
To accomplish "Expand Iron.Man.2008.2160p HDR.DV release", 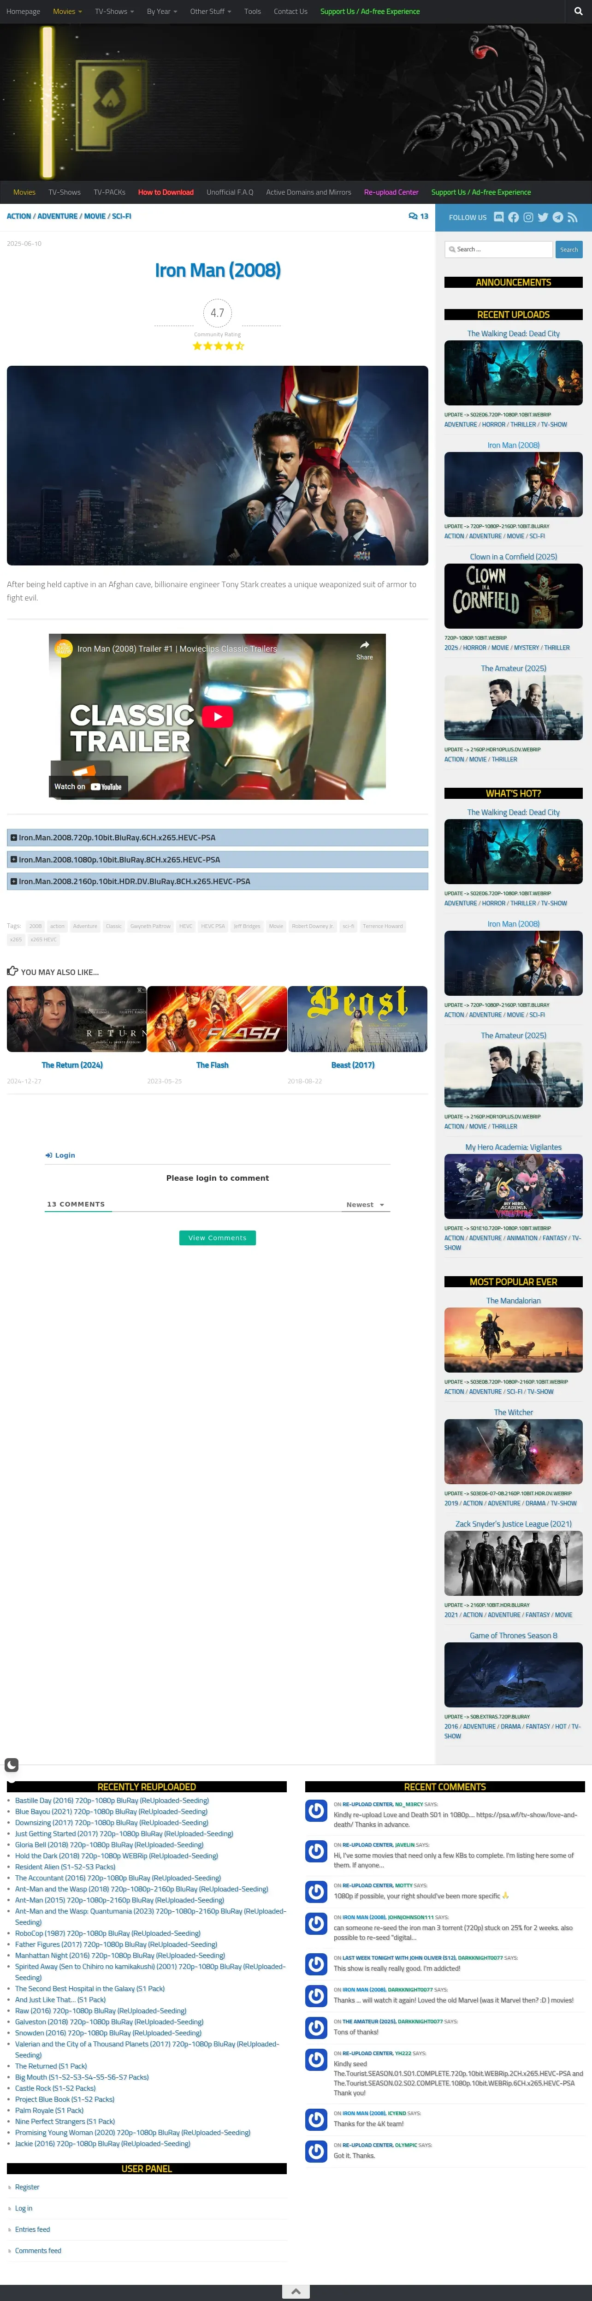I will pyautogui.click(x=217, y=881).
